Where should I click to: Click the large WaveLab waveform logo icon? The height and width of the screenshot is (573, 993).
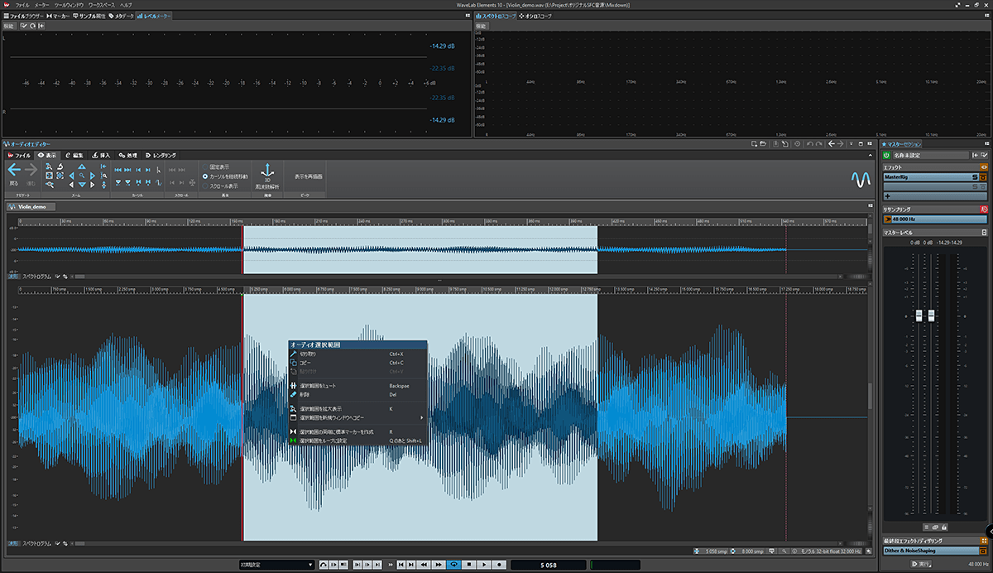[x=859, y=178]
